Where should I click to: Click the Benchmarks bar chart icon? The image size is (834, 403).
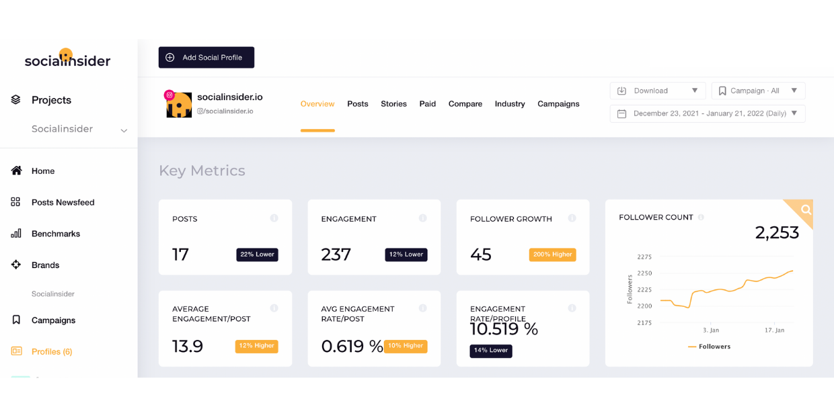pyautogui.click(x=16, y=234)
